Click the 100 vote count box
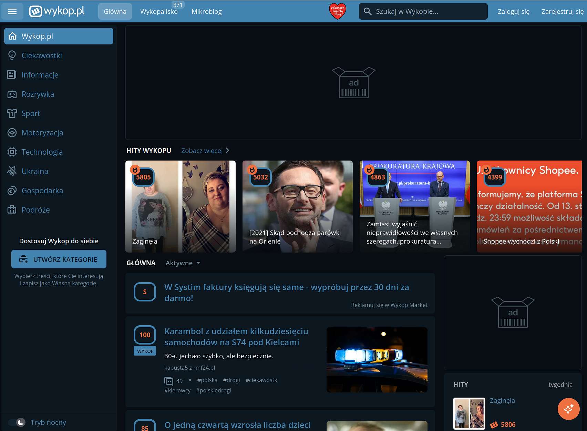 pos(145,335)
